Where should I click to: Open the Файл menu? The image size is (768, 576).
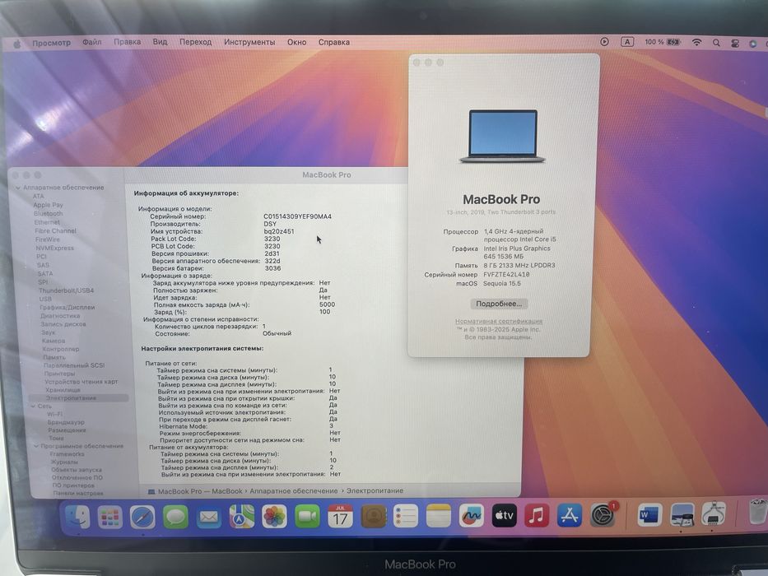91,42
